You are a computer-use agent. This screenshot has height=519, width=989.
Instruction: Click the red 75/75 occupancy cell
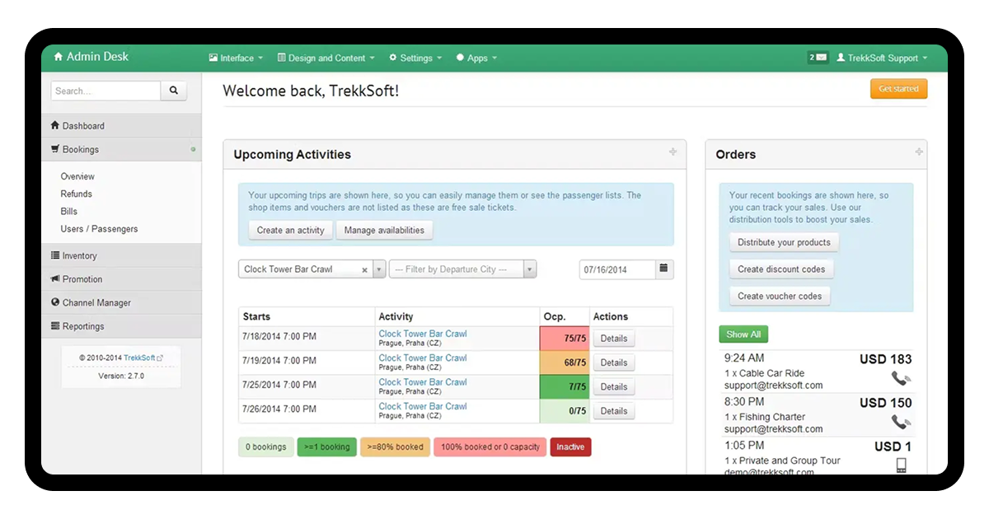pyautogui.click(x=565, y=339)
